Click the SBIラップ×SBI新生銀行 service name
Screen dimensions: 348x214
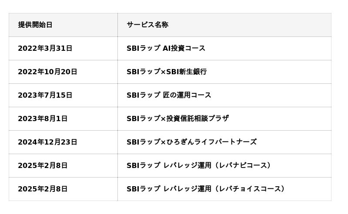(x=167, y=72)
